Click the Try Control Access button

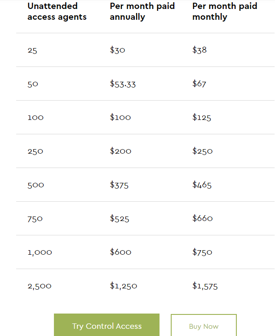(106, 326)
